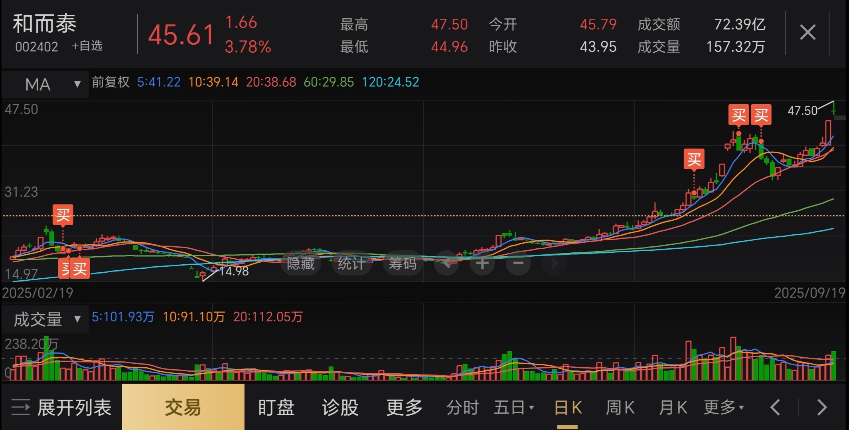Pan chart left with the overlay arrow
Image resolution: width=849 pixels, height=430 pixels.
[447, 264]
